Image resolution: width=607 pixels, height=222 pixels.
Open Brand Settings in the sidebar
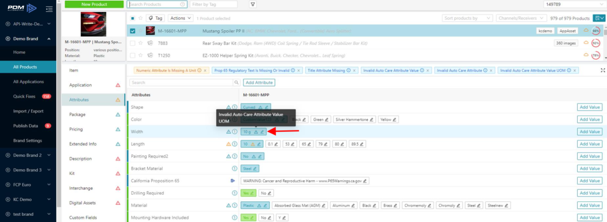28,141
